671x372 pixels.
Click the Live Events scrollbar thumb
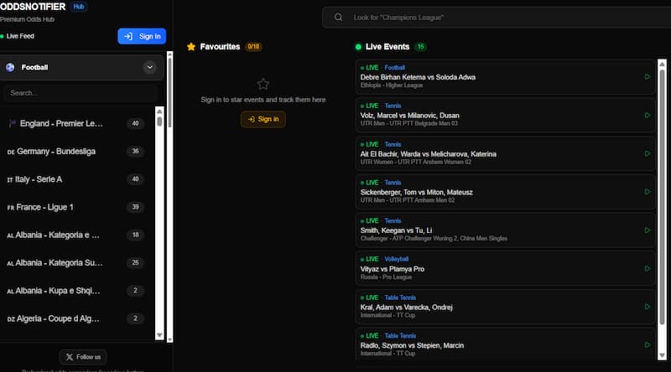[x=662, y=197]
